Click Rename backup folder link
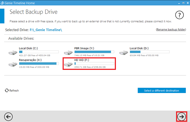Screen dimensions: 190x122 (171, 29)
